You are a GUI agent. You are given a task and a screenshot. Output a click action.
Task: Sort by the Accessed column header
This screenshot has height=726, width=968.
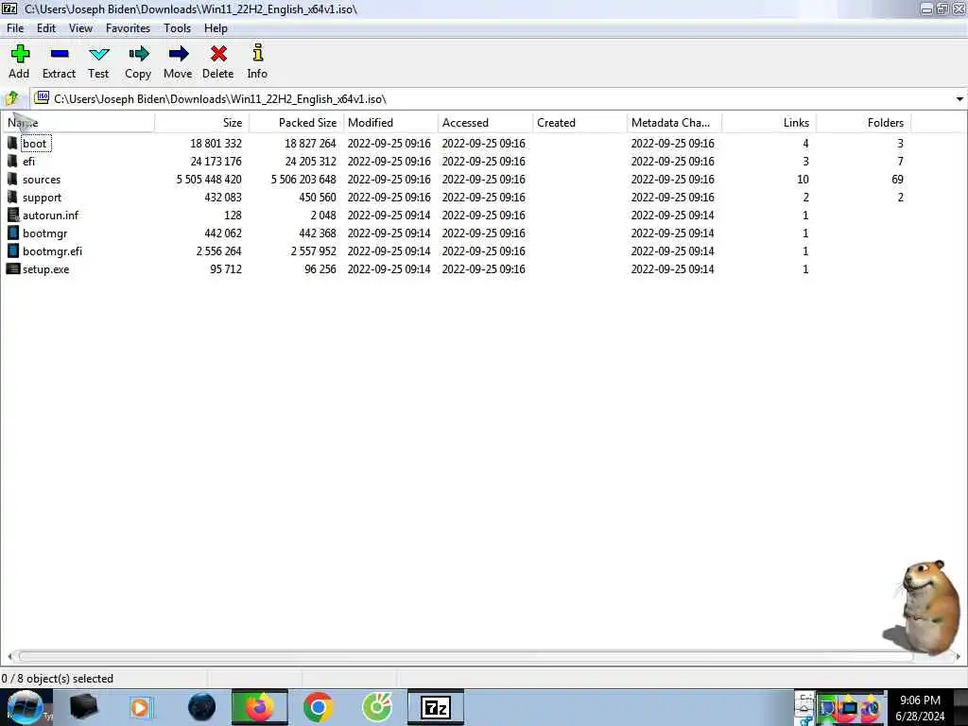click(x=485, y=123)
